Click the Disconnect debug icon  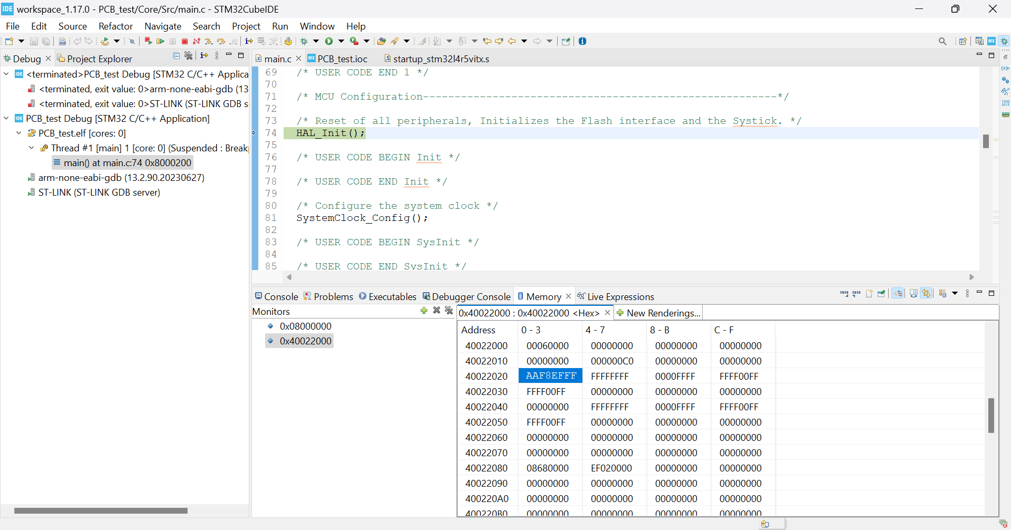click(196, 41)
